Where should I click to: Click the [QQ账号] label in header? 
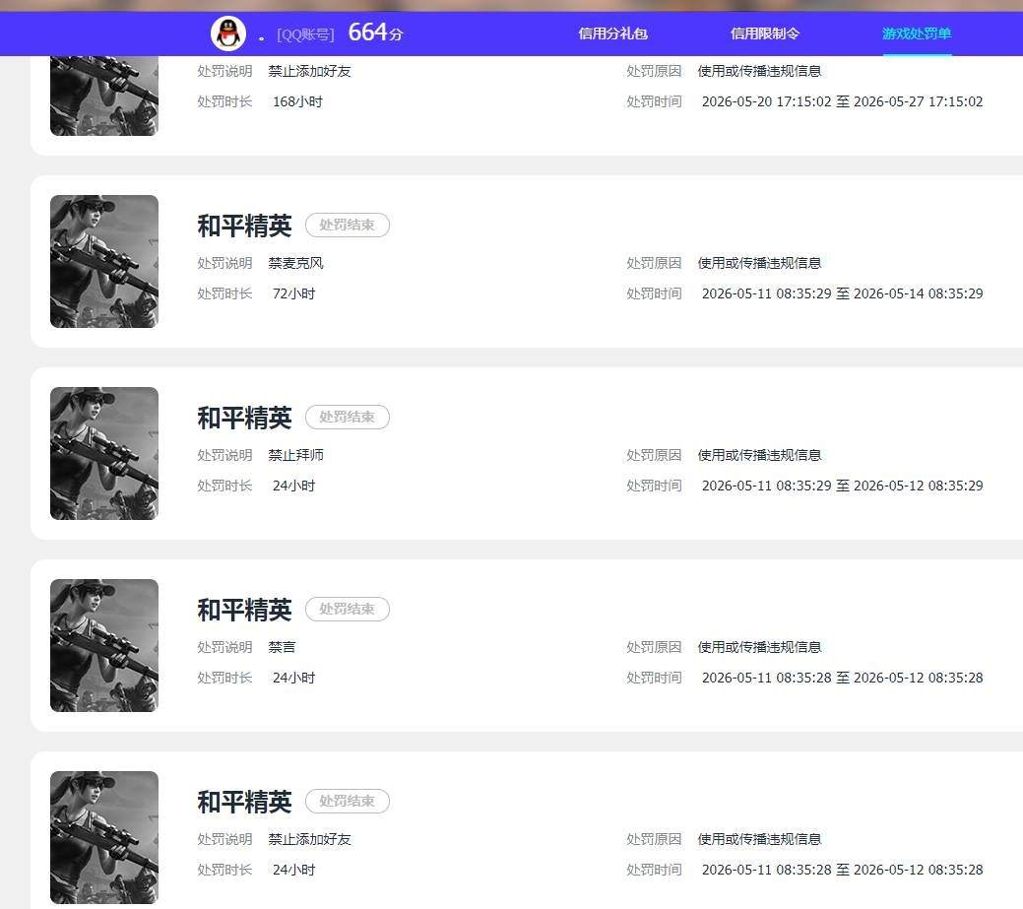(x=305, y=34)
